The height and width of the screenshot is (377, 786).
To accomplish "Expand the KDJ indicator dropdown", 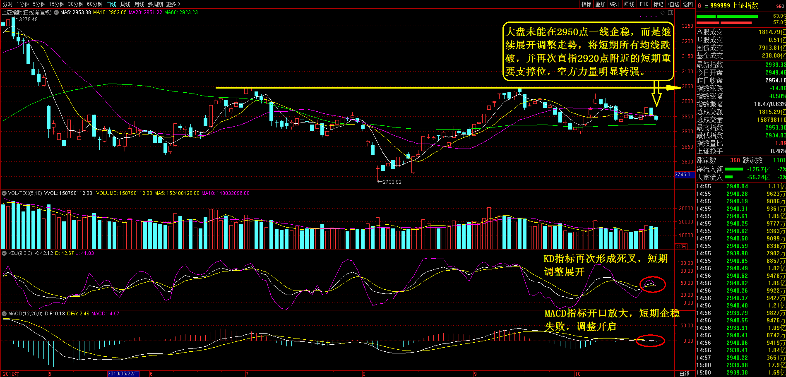I will point(4,253).
